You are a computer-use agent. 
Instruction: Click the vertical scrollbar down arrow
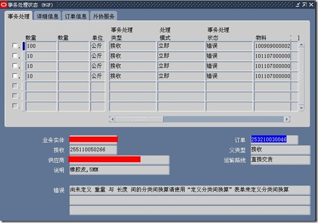click(301, 108)
